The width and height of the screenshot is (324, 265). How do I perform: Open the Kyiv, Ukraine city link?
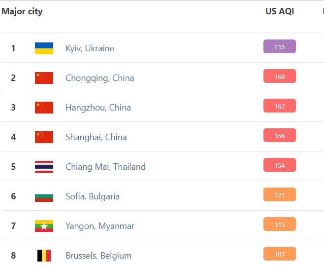(x=90, y=48)
